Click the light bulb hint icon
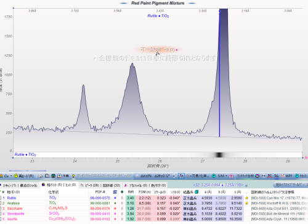 pyautogui.click(x=73, y=176)
